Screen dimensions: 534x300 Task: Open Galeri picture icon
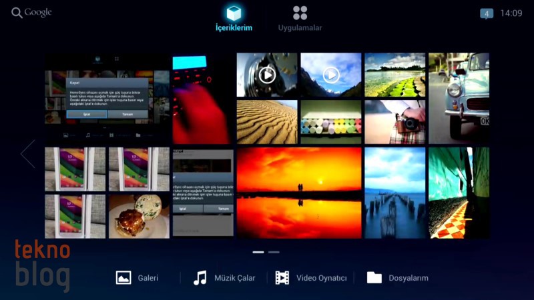(123, 278)
